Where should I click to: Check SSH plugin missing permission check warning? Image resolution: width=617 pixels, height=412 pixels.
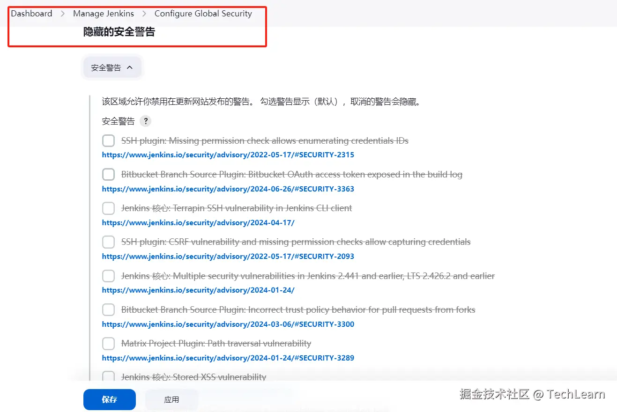click(108, 141)
